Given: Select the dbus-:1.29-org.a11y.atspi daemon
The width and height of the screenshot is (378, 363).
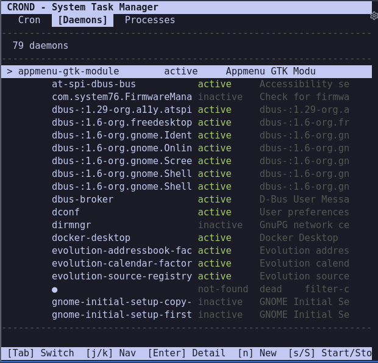Looking at the screenshot, I should [122, 110].
